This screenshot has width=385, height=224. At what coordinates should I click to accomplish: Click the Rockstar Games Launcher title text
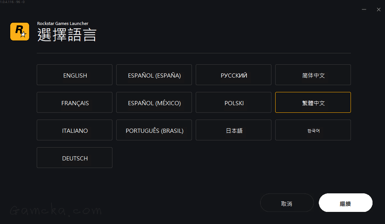tap(62, 23)
